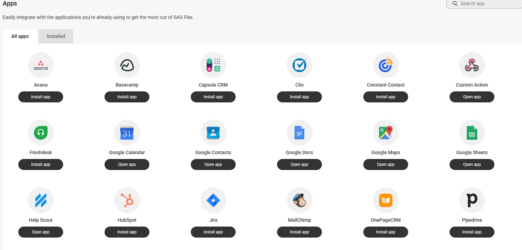The image size is (522, 250).
Task: Click the Freshdesk headset icon
Action: (x=41, y=133)
